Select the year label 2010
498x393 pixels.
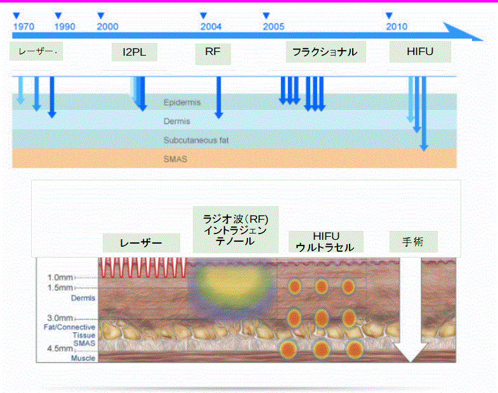tap(396, 27)
